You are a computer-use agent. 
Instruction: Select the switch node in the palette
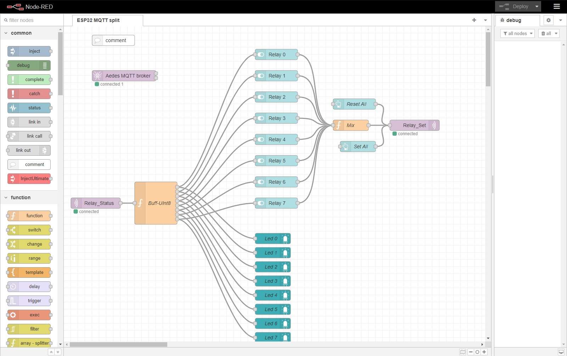(x=29, y=230)
